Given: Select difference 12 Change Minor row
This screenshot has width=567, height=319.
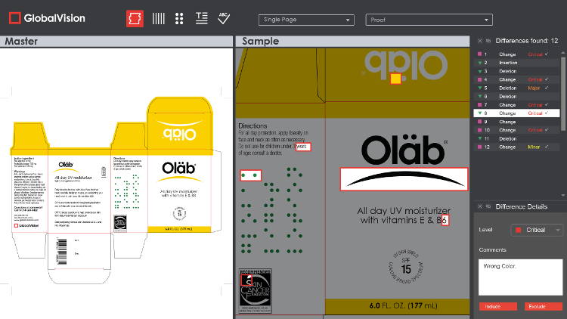Looking at the screenshot, I should click(x=516, y=147).
